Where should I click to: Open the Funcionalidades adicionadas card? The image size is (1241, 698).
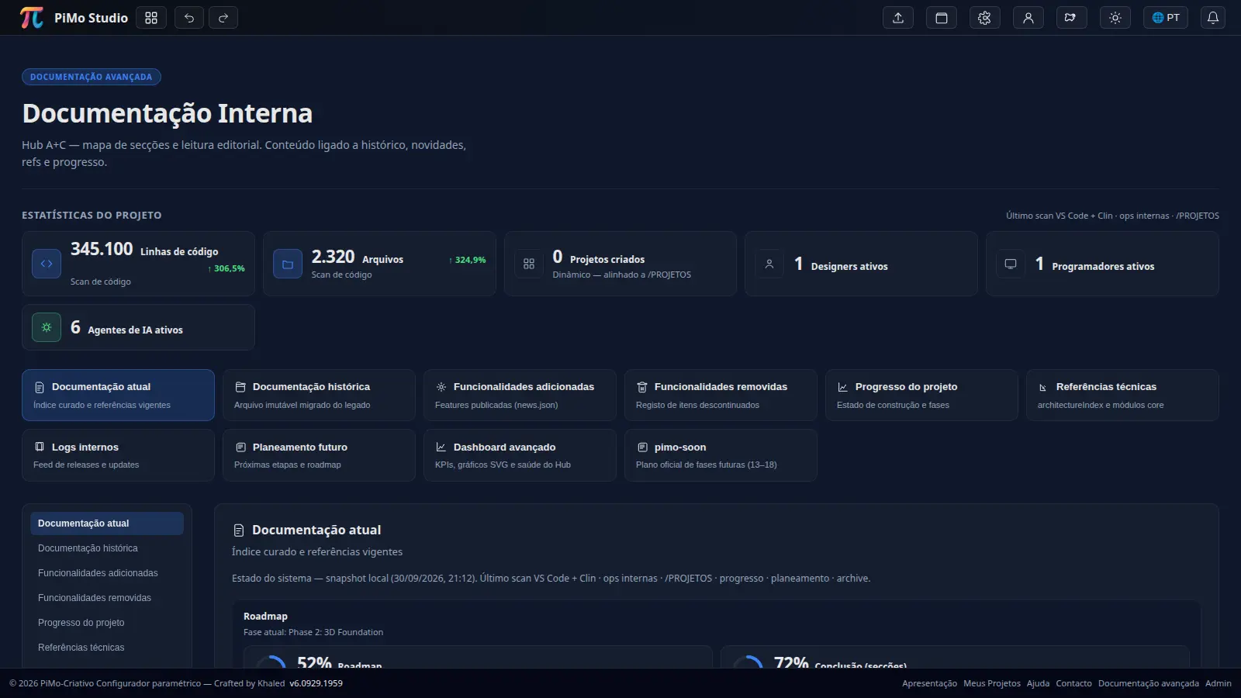(x=520, y=395)
